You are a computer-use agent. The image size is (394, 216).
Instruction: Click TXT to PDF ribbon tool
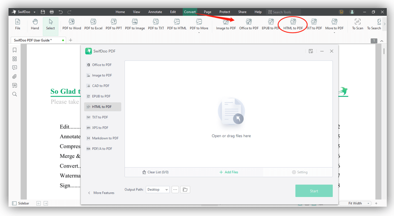pyautogui.click(x=314, y=24)
